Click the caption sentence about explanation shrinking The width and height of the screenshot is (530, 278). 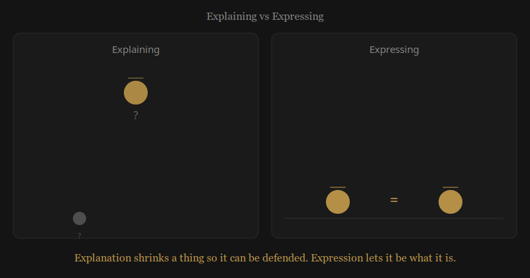click(265, 258)
